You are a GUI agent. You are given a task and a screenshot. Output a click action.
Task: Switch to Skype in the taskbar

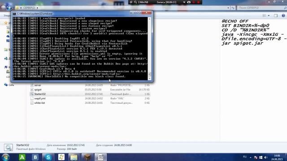pyautogui.click(x=48, y=157)
